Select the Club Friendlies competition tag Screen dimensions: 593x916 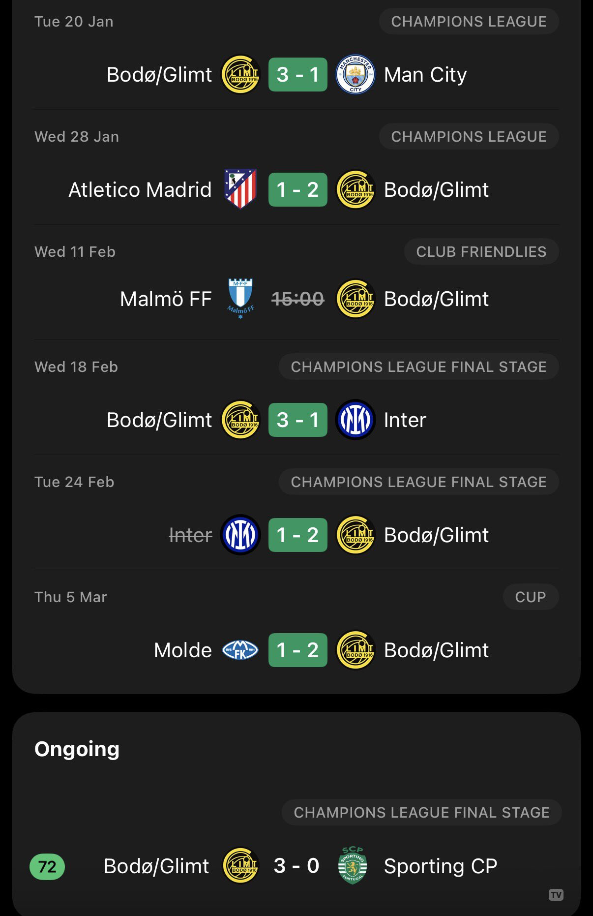tap(481, 251)
